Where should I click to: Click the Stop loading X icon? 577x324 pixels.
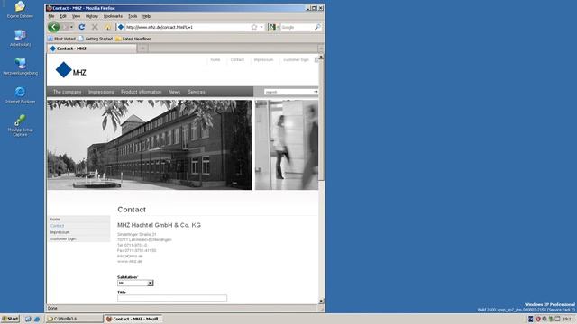tap(95, 27)
